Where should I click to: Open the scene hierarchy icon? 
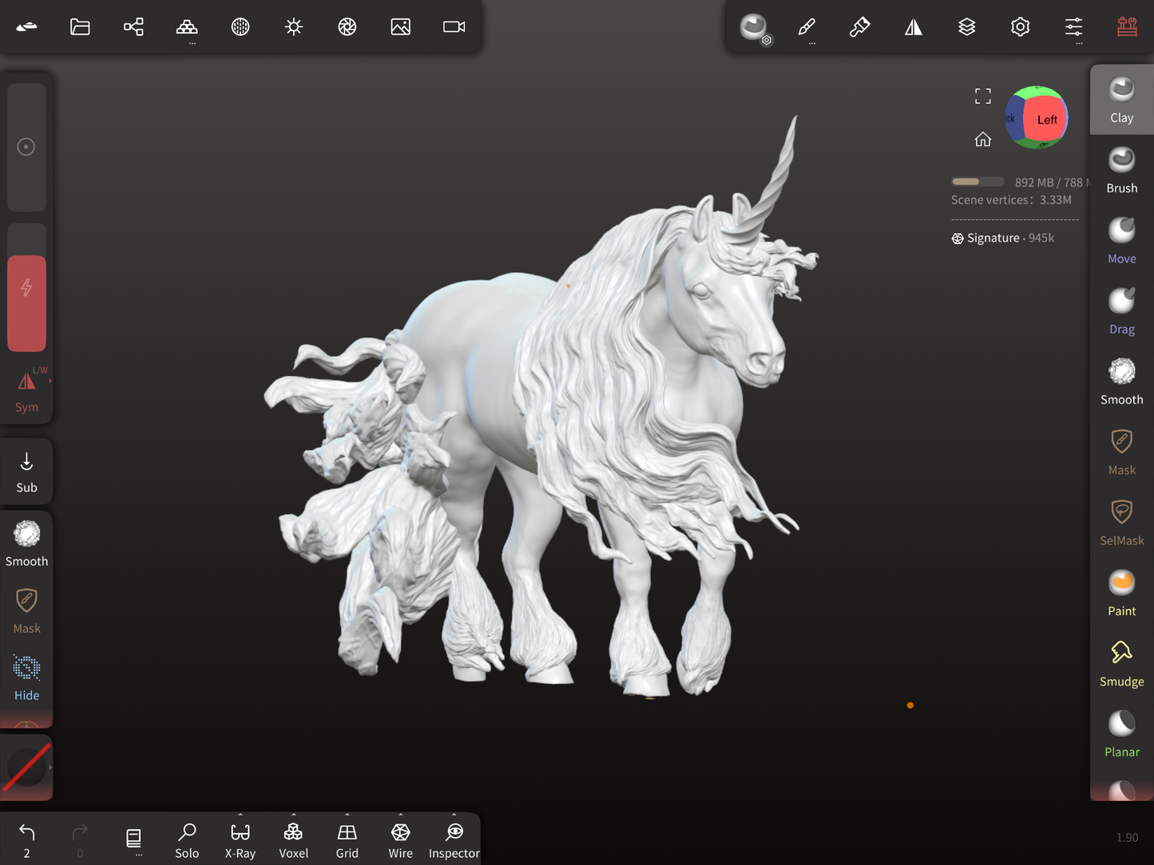click(133, 27)
